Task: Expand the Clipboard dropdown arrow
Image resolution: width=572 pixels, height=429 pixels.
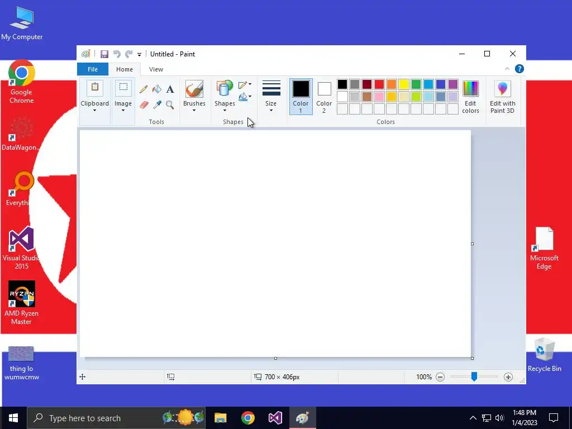Action: point(94,111)
